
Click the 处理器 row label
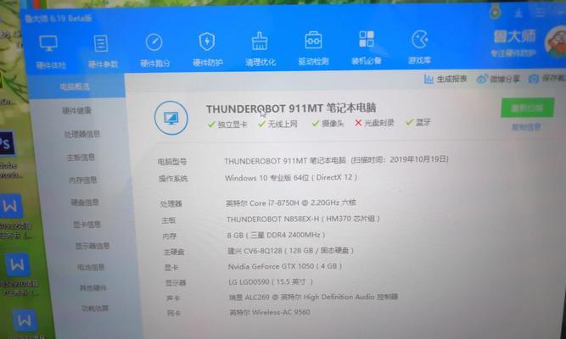[171, 204]
